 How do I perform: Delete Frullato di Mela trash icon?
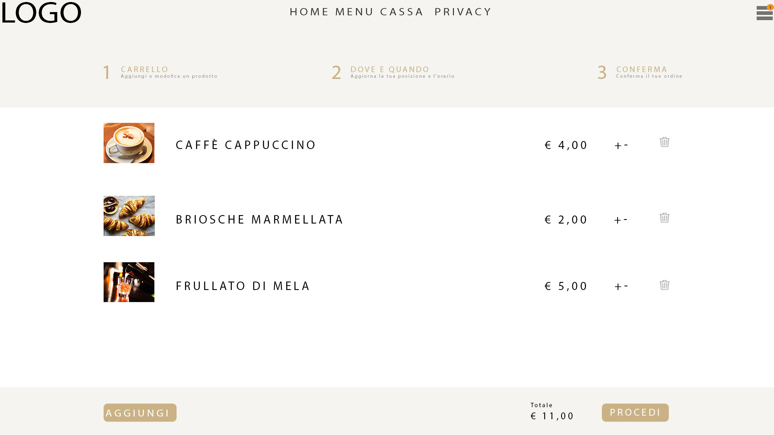(x=664, y=285)
